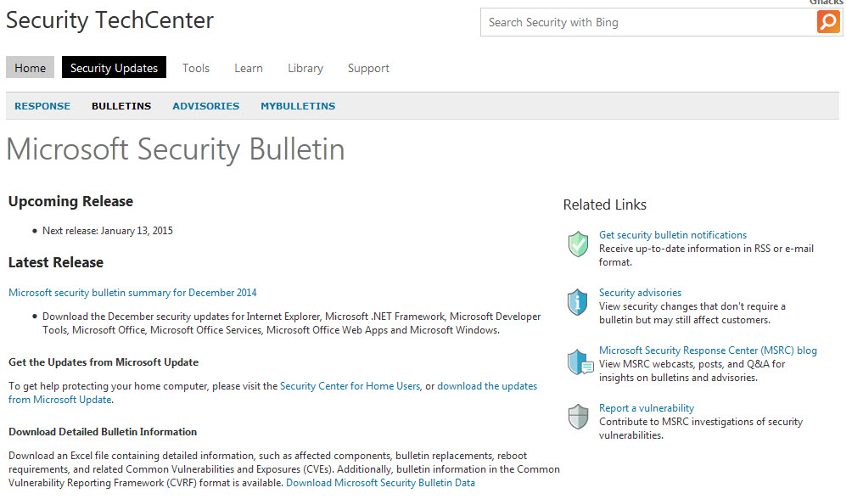Image resolution: width=846 pixels, height=499 pixels.
Task: Focus the Search Security with Bing field
Action: coord(648,22)
